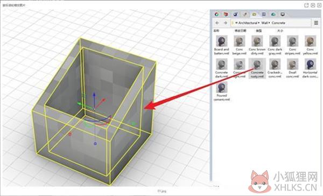Open the library hamburger menu
This screenshot has width=323, height=196.
(316, 23)
